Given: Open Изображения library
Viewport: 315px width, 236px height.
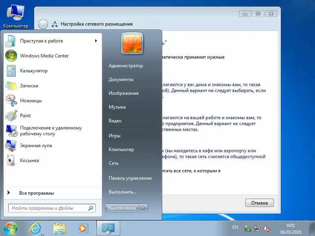Looking at the screenshot, I should 124,93.
